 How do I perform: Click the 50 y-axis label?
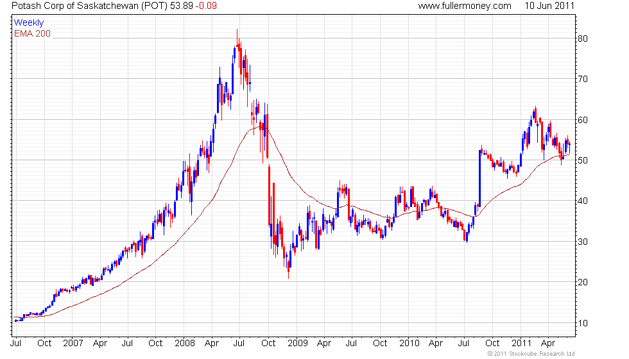tap(583, 161)
